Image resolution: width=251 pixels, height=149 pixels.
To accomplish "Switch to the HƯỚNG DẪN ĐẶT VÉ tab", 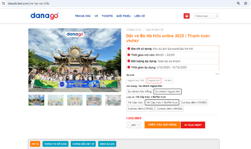I will pyautogui.click(x=84, y=144).
